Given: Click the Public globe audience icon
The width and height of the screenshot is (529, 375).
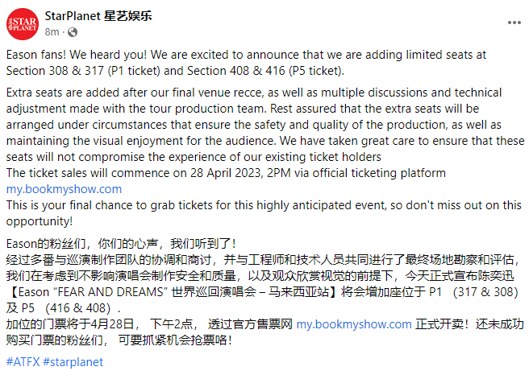Looking at the screenshot, I should pos(73,32).
